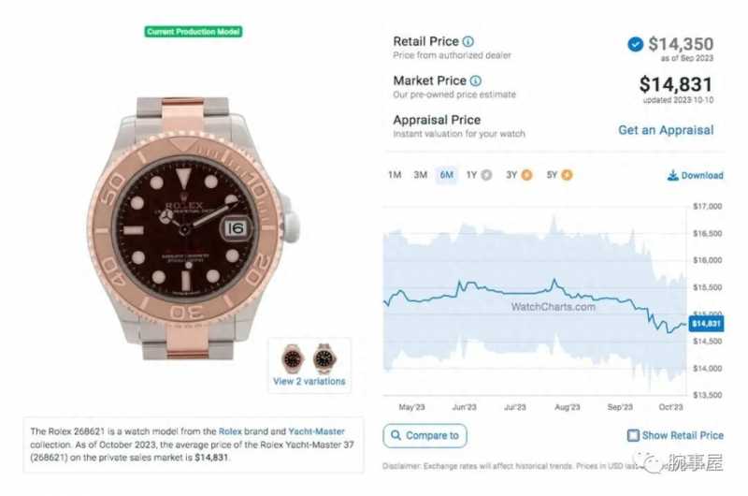Click the first watch variation thumbnail
The width and height of the screenshot is (748, 496).
point(293,358)
